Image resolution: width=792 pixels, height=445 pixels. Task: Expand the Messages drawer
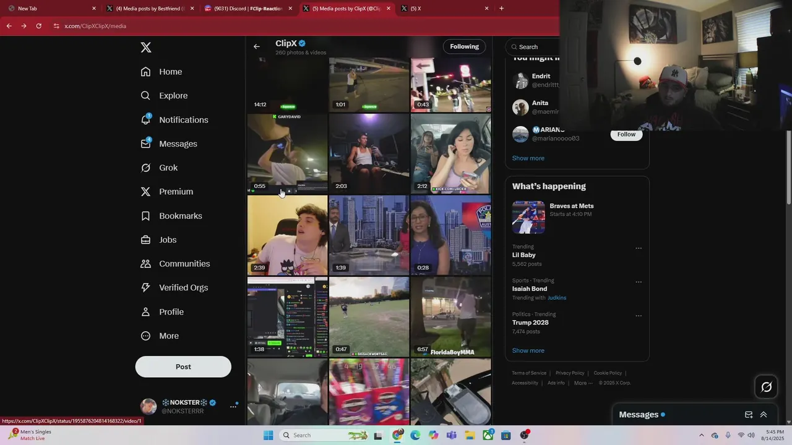pyautogui.click(x=764, y=415)
